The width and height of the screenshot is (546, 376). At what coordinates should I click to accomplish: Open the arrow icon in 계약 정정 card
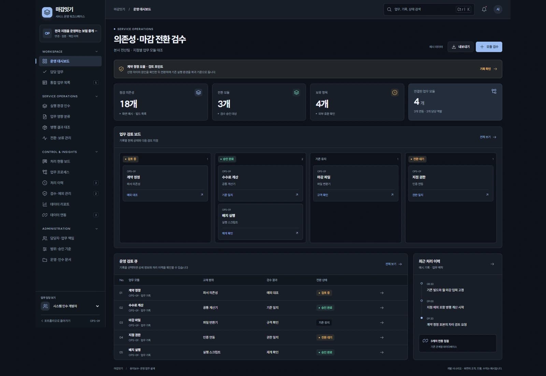[202, 195]
